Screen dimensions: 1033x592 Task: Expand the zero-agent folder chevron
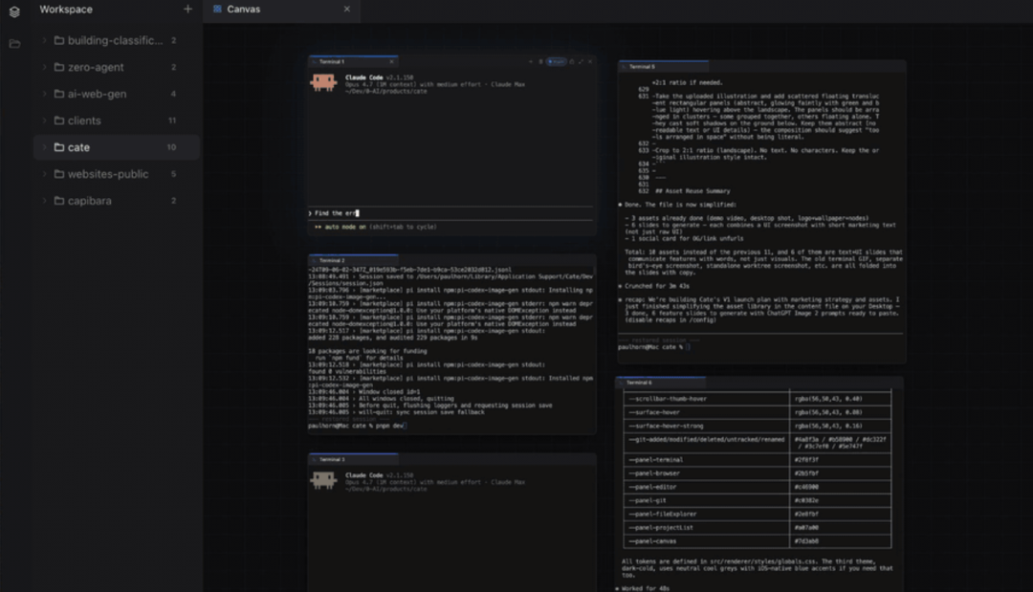point(44,67)
